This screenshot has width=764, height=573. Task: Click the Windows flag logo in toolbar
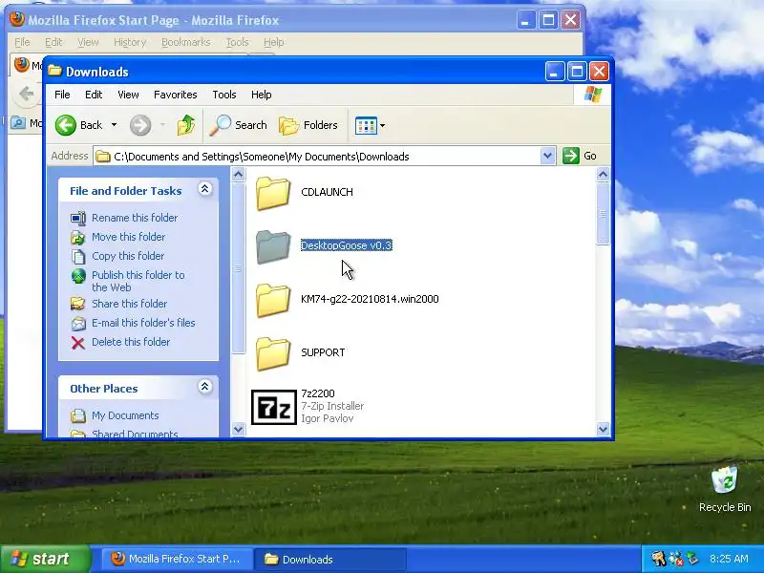coord(592,95)
